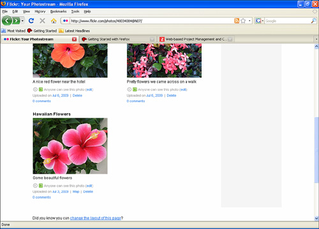This screenshot has width=319, height=229.
Task: Open the address bar history dropdown
Action: pos(249,21)
